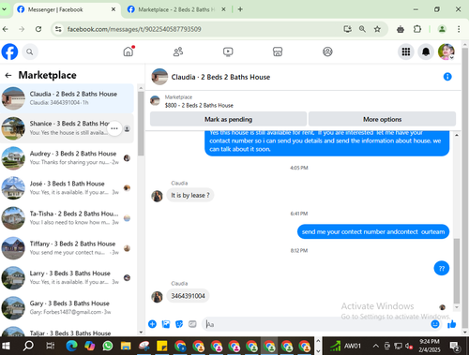Image resolution: width=469 pixels, height=355 pixels.
Task: Go to Facebook home logo
Action: click(x=9, y=52)
